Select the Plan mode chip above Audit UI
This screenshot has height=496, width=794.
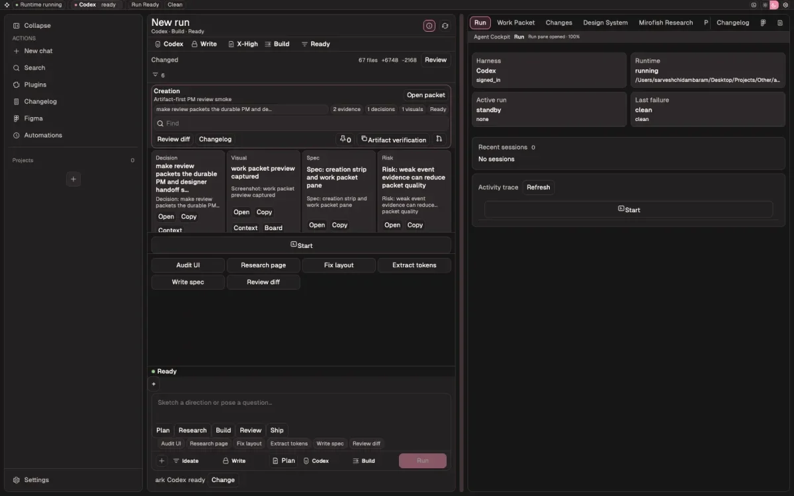coord(163,431)
